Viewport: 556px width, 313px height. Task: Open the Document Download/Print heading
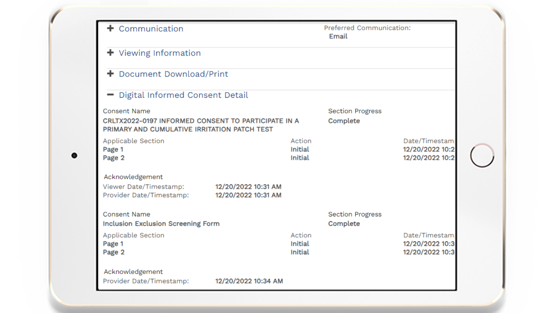click(x=173, y=74)
